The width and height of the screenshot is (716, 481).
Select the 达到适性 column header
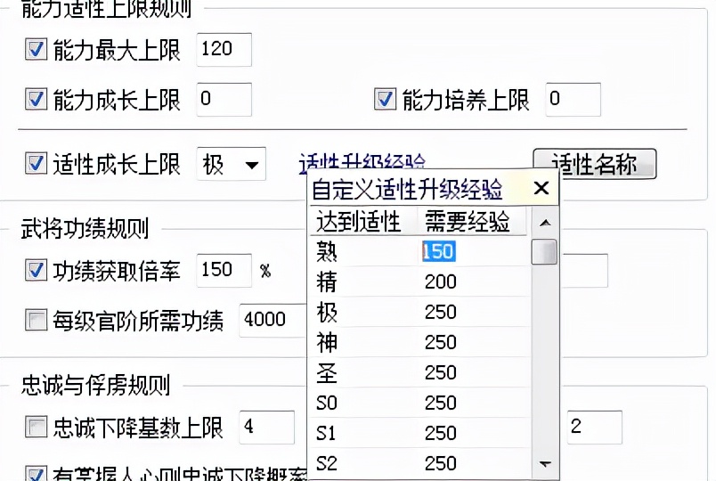358,221
